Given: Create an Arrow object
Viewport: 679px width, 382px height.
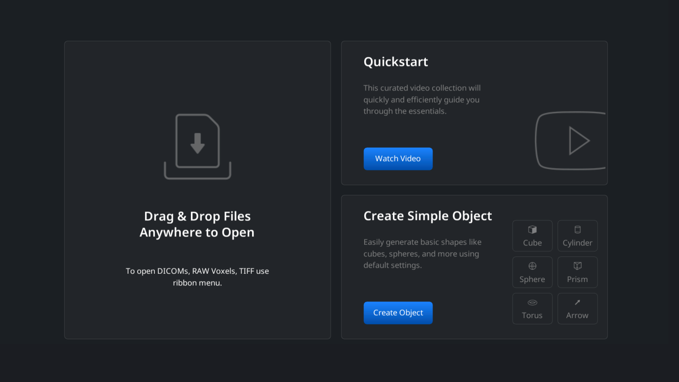Looking at the screenshot, I should click(x=578, y=308).
